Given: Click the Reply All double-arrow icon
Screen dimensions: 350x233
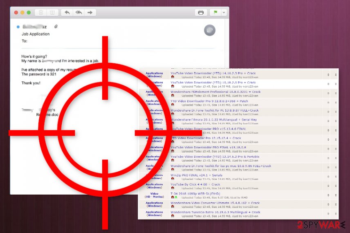Looking at the screenshot, I should pos(79,13).
